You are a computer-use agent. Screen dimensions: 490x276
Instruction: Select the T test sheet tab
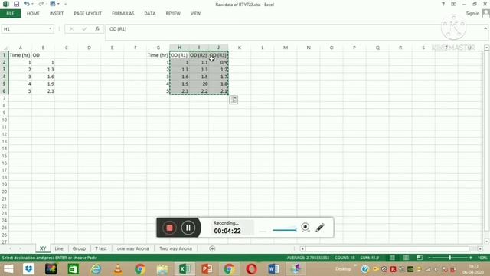pos(101,248)
